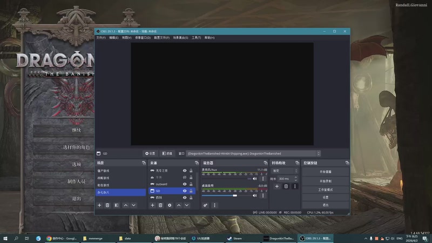Open source 设置 properties button above panels
This screenshot has height=243, width=432.
coord(150,153)
